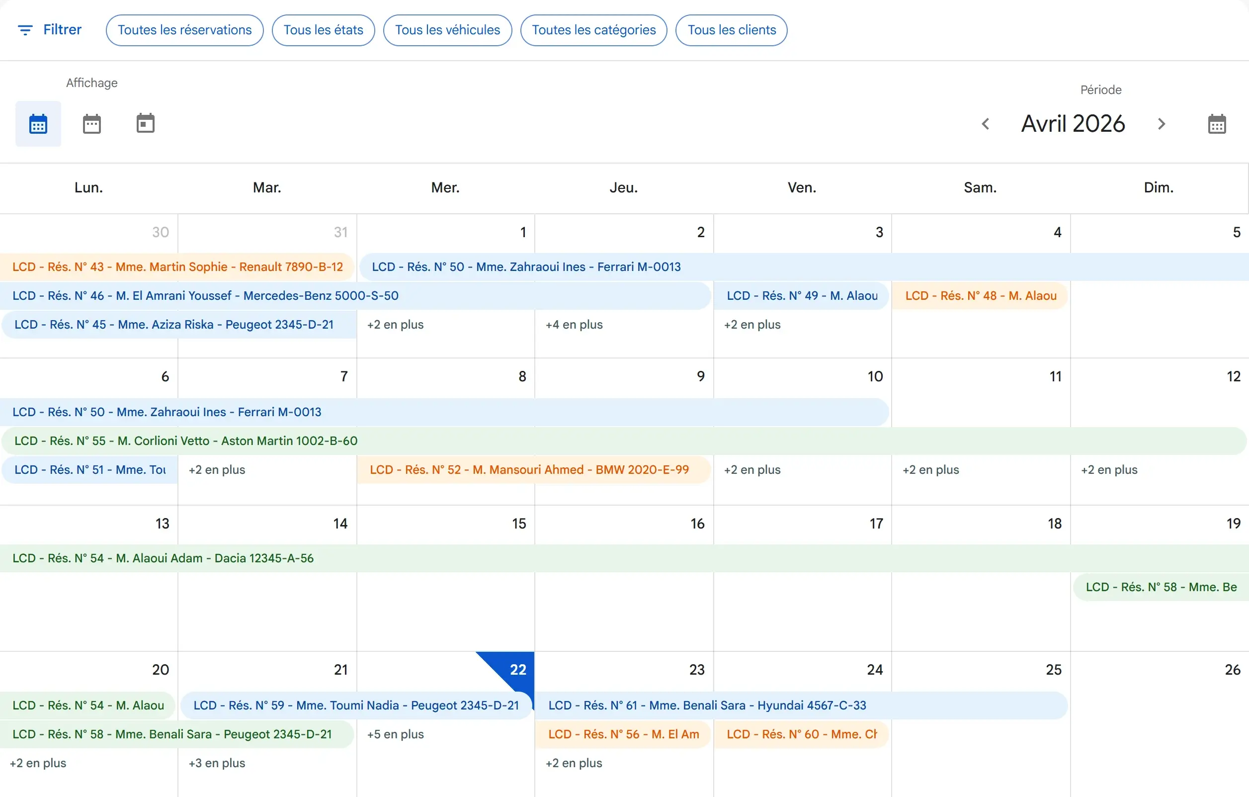Expand '+2 en plus' under April 9

pos(751,469)
